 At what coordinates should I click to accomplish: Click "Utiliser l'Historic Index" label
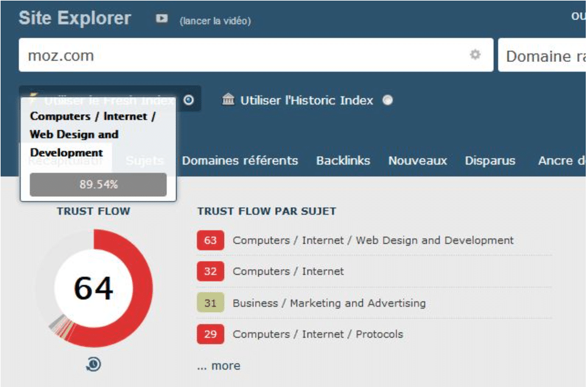pyautogui.click(x=307, y=100)
